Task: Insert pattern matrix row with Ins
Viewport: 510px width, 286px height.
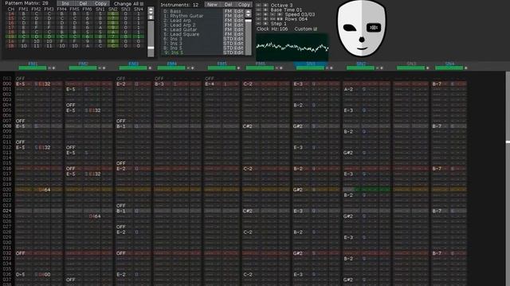Action: 65,3
